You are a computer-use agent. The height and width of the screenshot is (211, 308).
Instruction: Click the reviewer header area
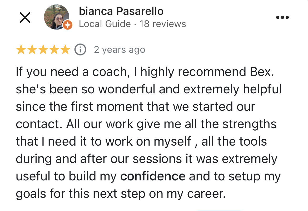(121, 17)
